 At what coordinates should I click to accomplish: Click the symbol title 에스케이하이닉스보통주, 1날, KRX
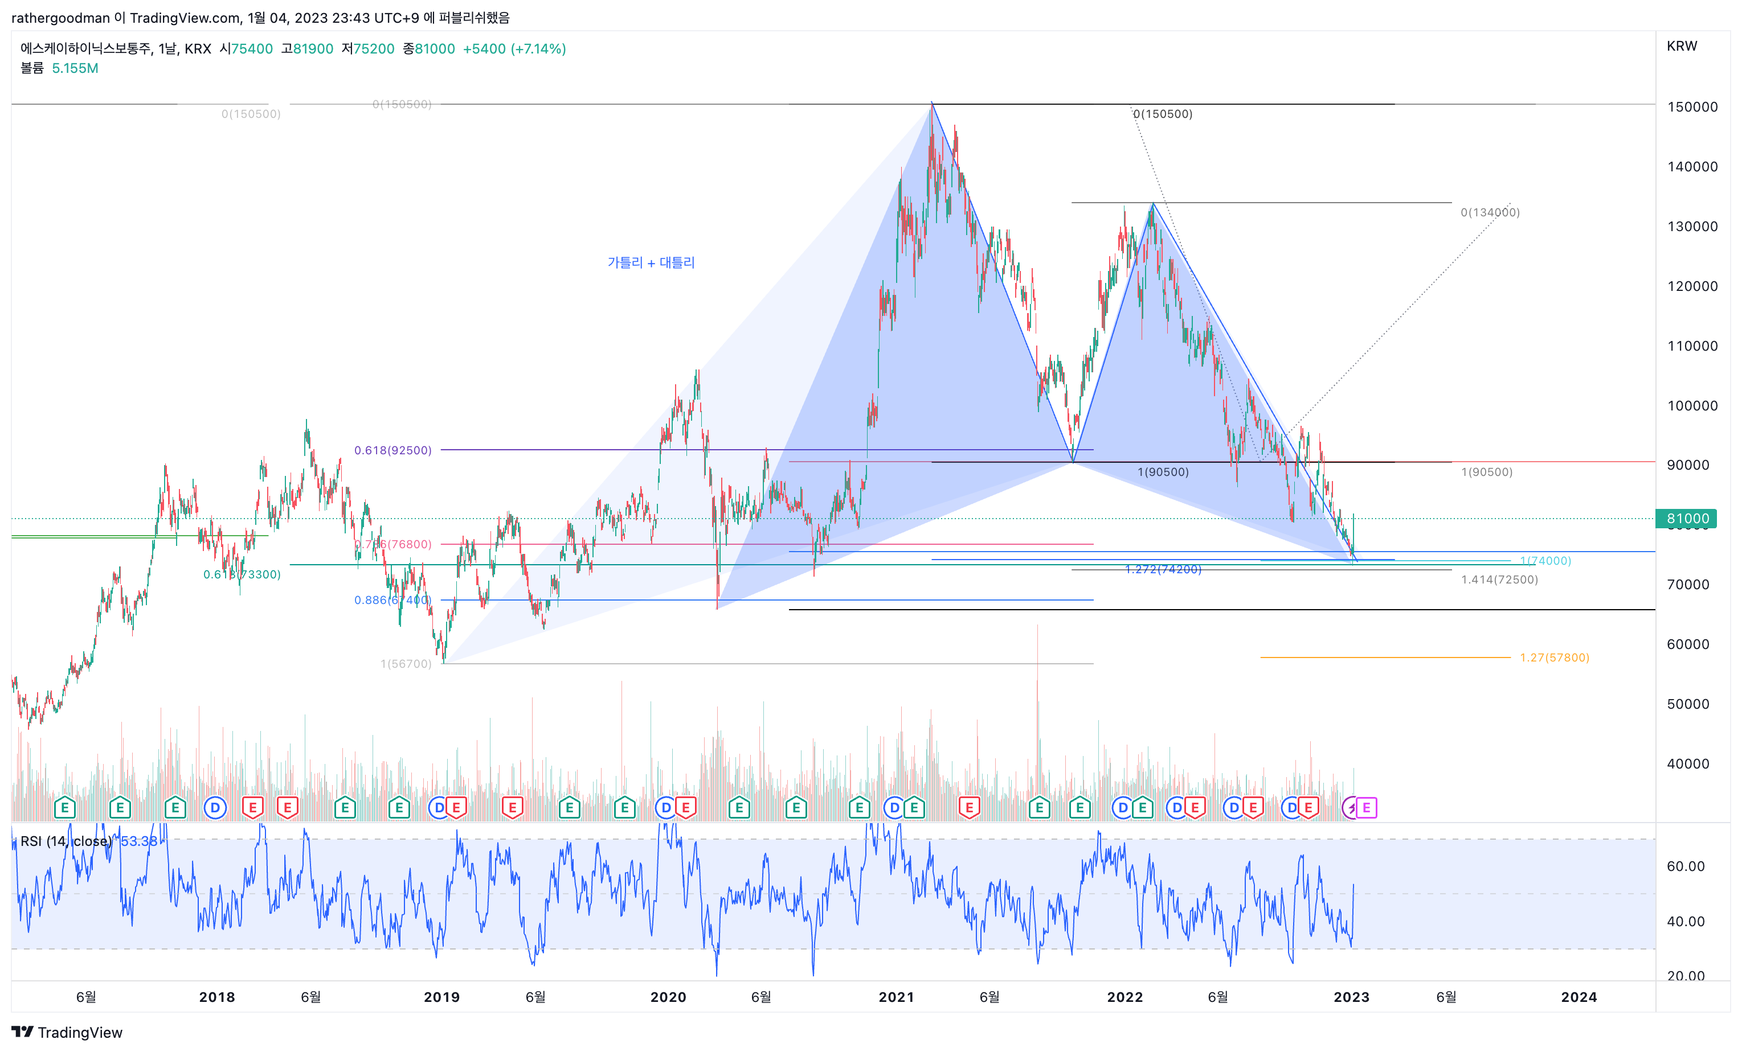click(x=116, y=49)
